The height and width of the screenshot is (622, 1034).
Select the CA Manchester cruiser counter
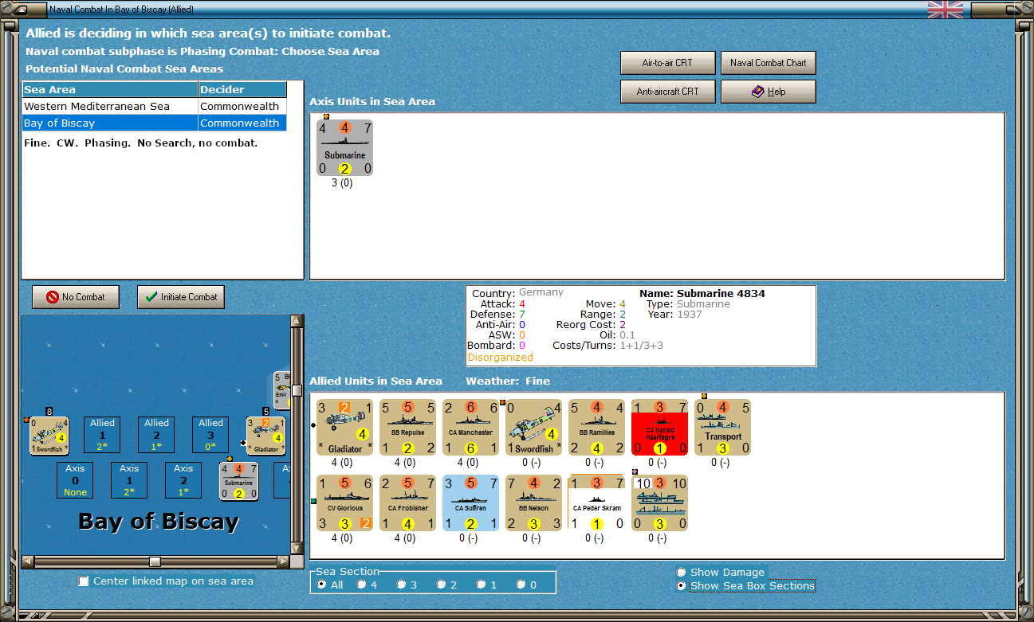[x=471, y=427]
